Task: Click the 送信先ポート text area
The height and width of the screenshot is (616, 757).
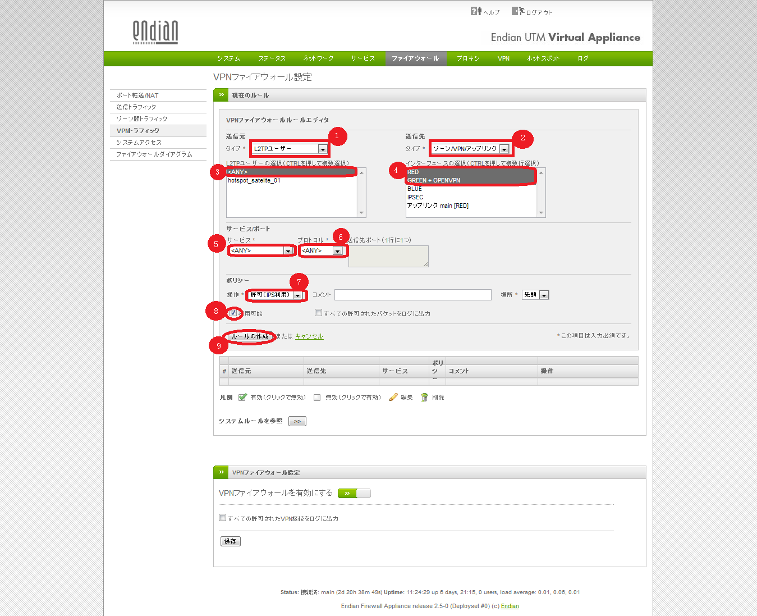Action: point(388,256)
